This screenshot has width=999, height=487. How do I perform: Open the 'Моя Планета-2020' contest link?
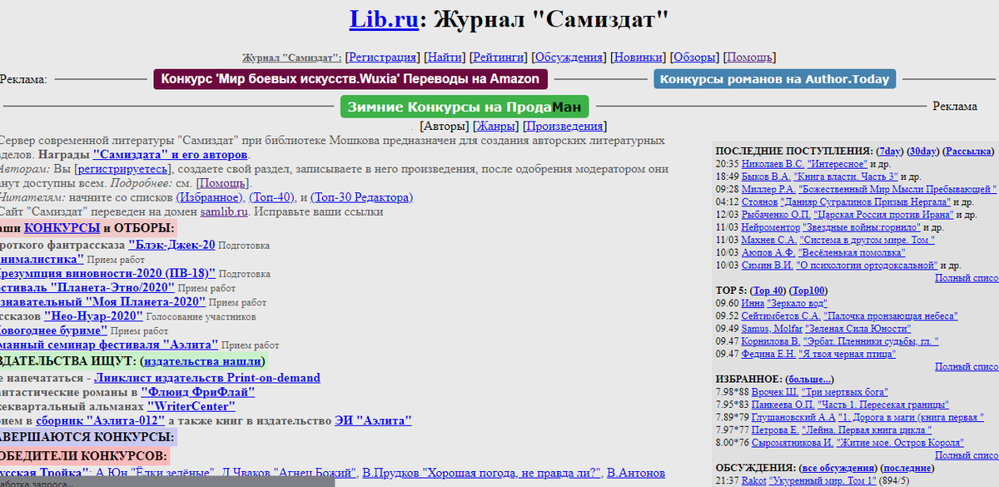point(145,301)
